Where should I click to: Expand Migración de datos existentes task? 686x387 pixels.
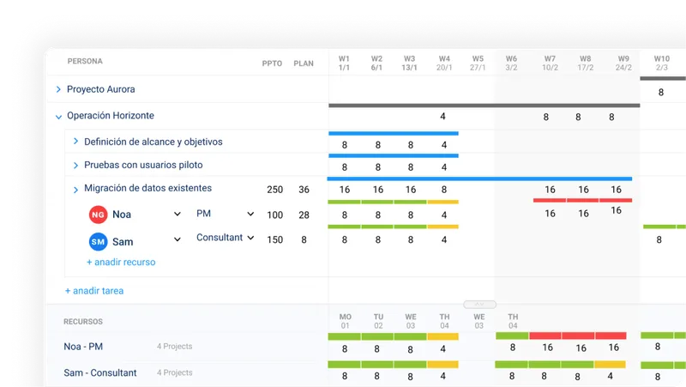(x=75, y=190)
